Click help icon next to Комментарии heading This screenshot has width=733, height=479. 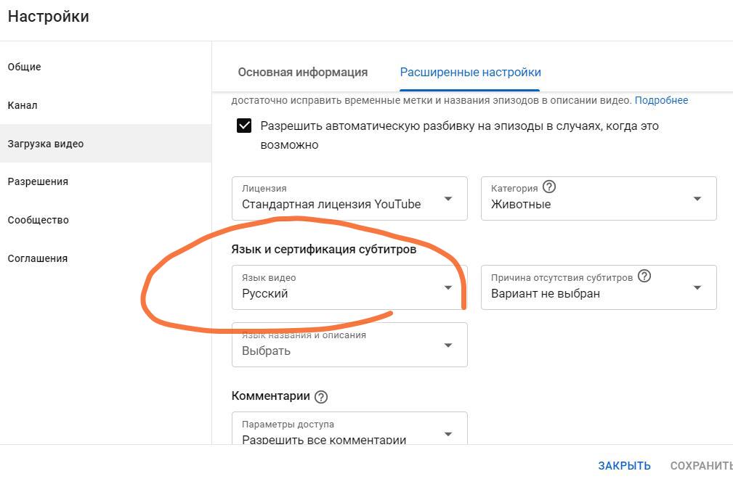tap(320, 397)
